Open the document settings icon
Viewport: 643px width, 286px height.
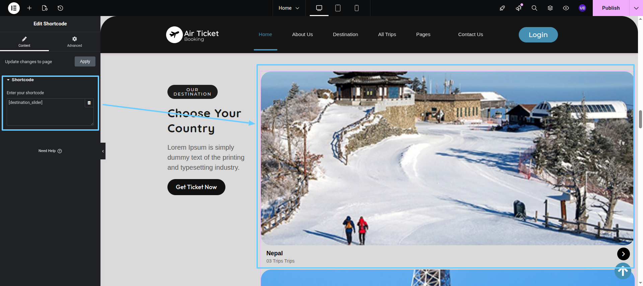click(x=45, y=8)
